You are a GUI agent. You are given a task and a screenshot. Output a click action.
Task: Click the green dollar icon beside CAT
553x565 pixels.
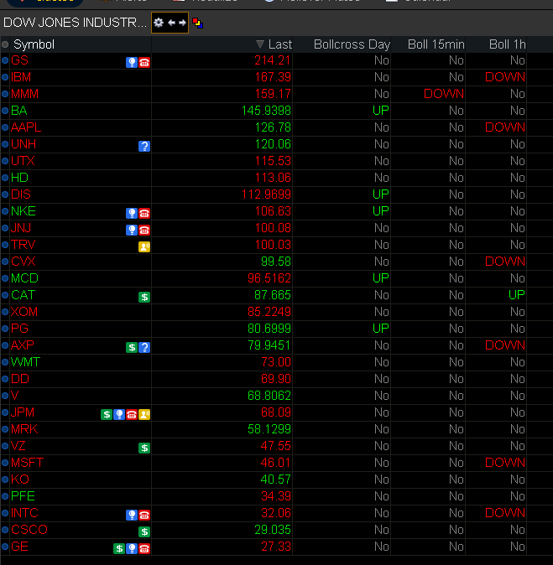click(144, 297)
